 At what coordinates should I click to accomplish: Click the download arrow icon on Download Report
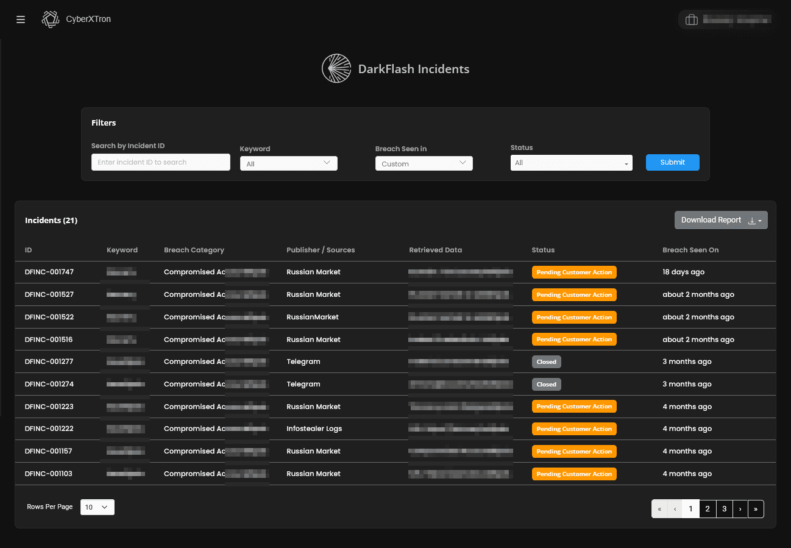point(752,220)
